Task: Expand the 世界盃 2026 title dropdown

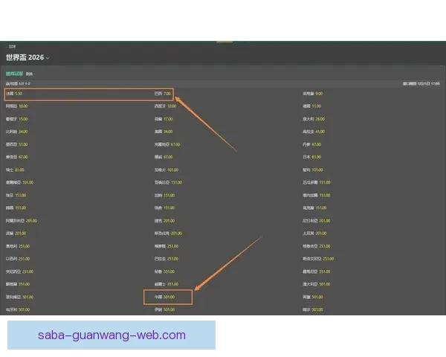Action: (48, 57)
